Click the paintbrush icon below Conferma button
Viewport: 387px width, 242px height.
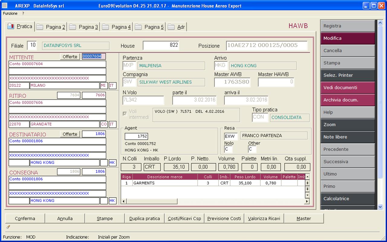click(8, 227)
